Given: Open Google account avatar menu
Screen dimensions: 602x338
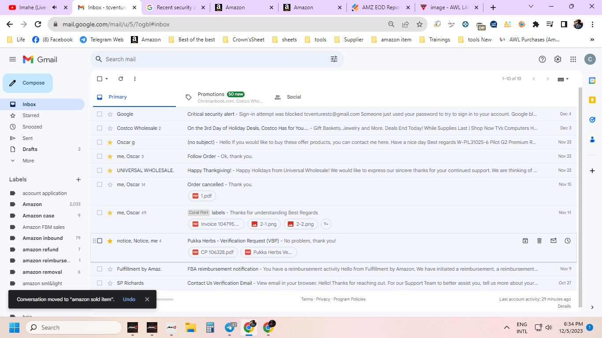Looking at the screenshot, I should (590, 59).
